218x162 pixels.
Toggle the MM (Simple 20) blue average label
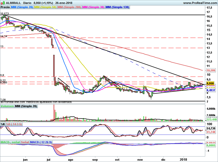point(22,7)
